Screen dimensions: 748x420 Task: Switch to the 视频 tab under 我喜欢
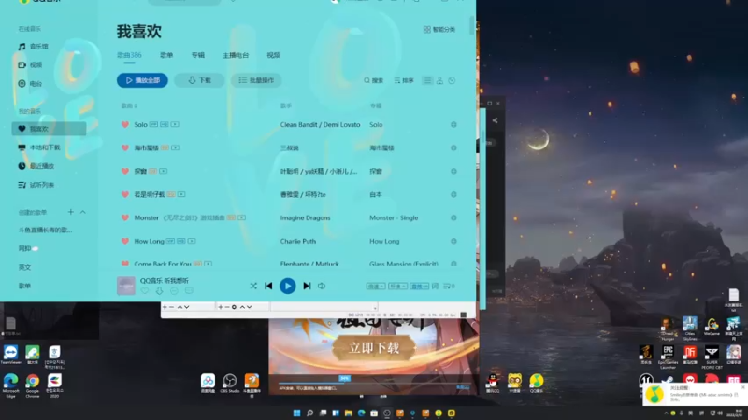click(x=273, y=55)
